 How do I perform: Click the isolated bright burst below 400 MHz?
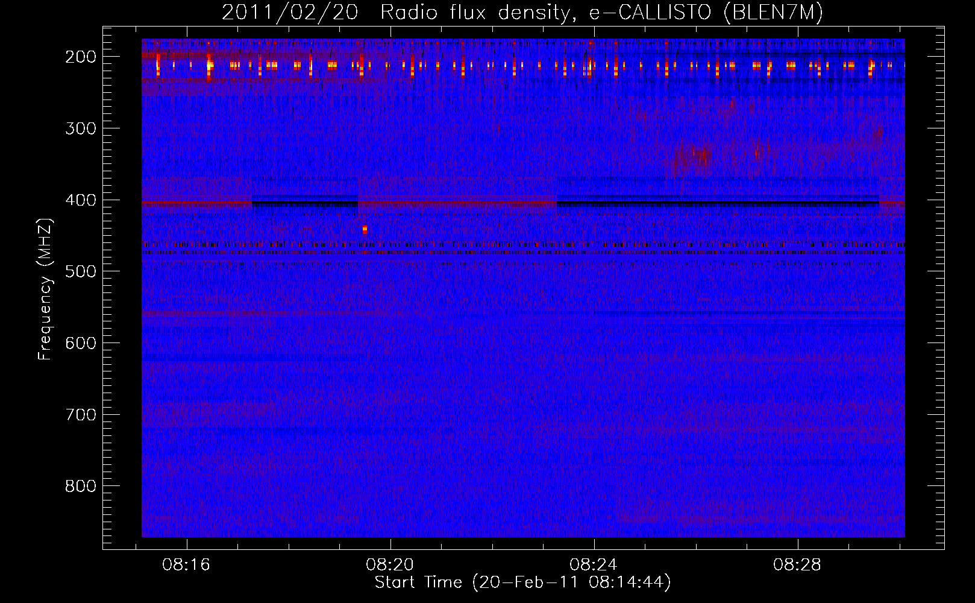click(x=365, y=230)
